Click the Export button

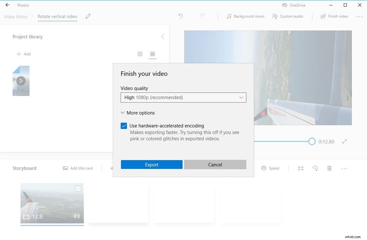click(x=151, y=164)
